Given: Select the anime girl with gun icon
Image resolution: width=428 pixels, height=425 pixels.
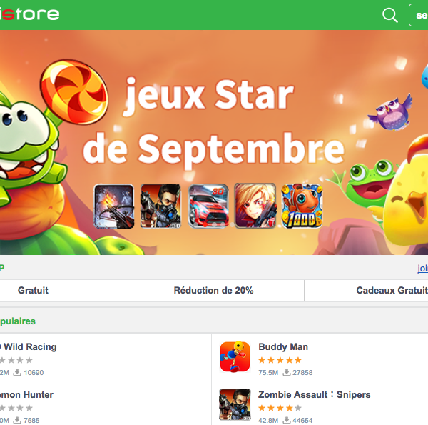Looking at the screenshot, I should (x=255, y=206).
